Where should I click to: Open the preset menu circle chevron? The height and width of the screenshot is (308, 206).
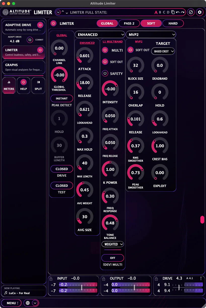pyautogui.click(x=58, y=12)
